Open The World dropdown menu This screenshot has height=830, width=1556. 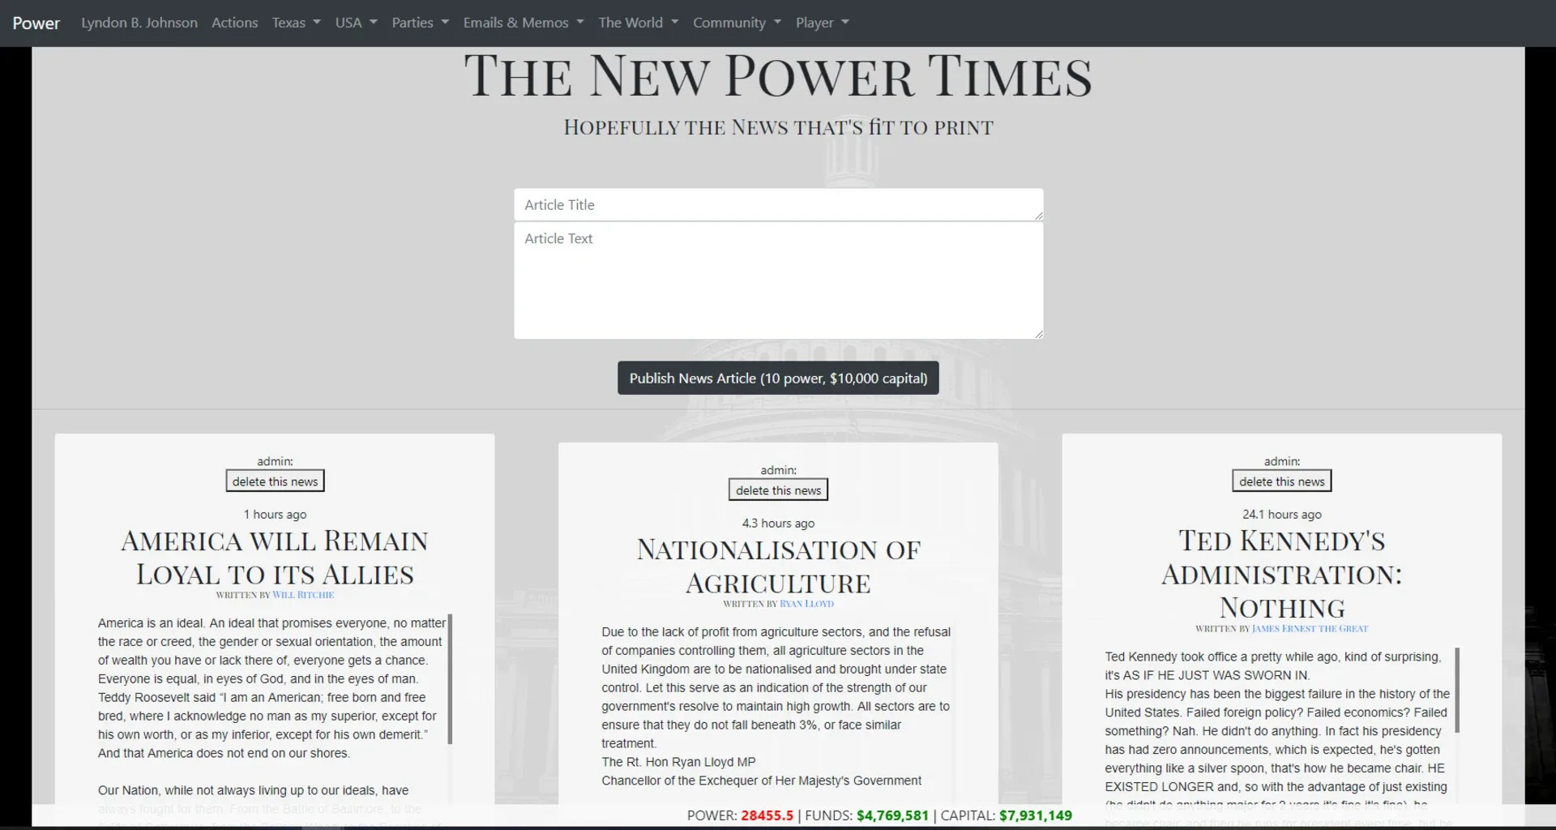638,23
